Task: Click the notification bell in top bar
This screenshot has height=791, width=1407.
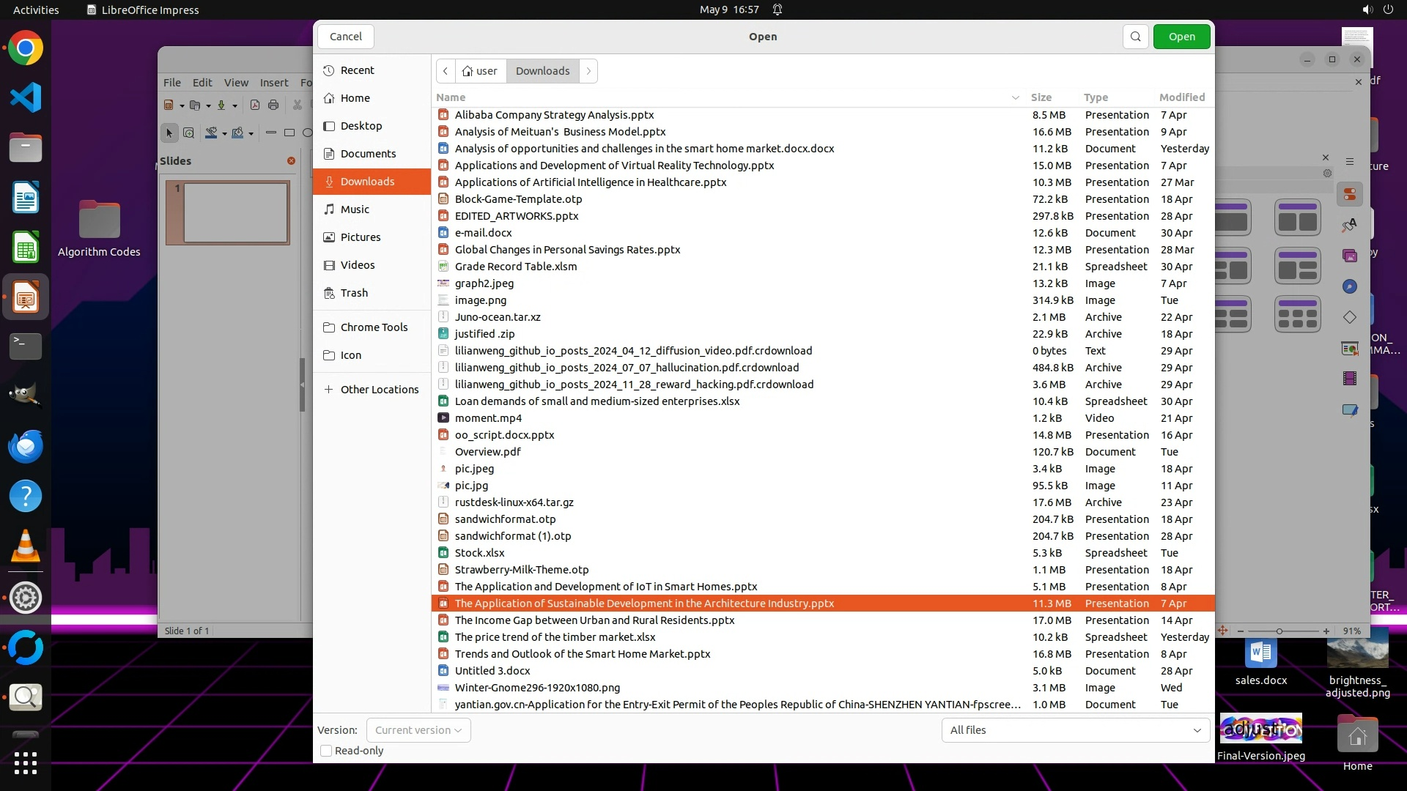Action: pyautogui.click(x=778, y=10)
